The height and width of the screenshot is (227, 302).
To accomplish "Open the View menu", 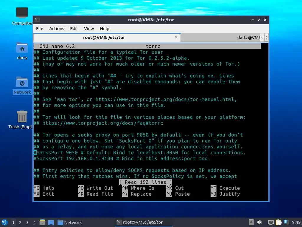I will click(x=89, y=29).
